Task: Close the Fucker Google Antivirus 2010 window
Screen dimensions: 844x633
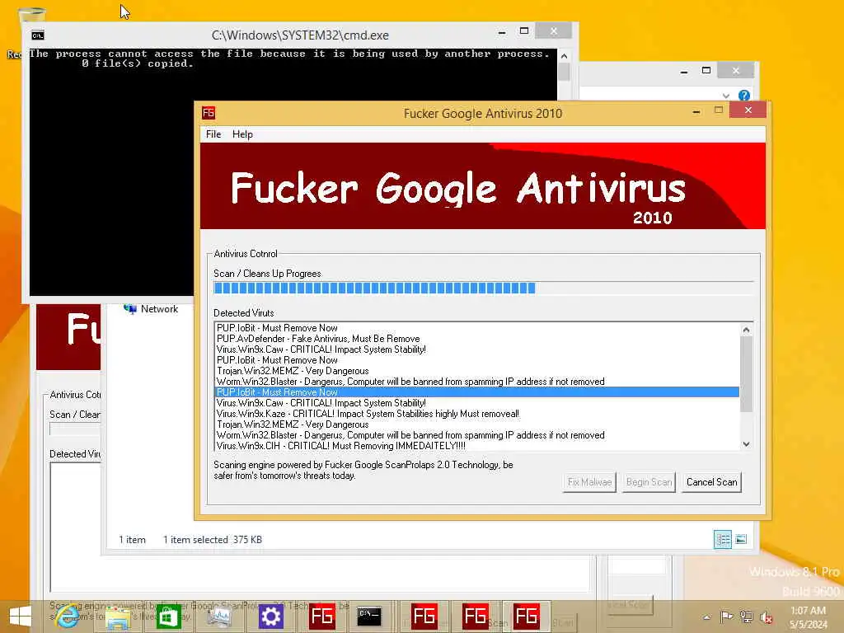Action: pos(748,110)
